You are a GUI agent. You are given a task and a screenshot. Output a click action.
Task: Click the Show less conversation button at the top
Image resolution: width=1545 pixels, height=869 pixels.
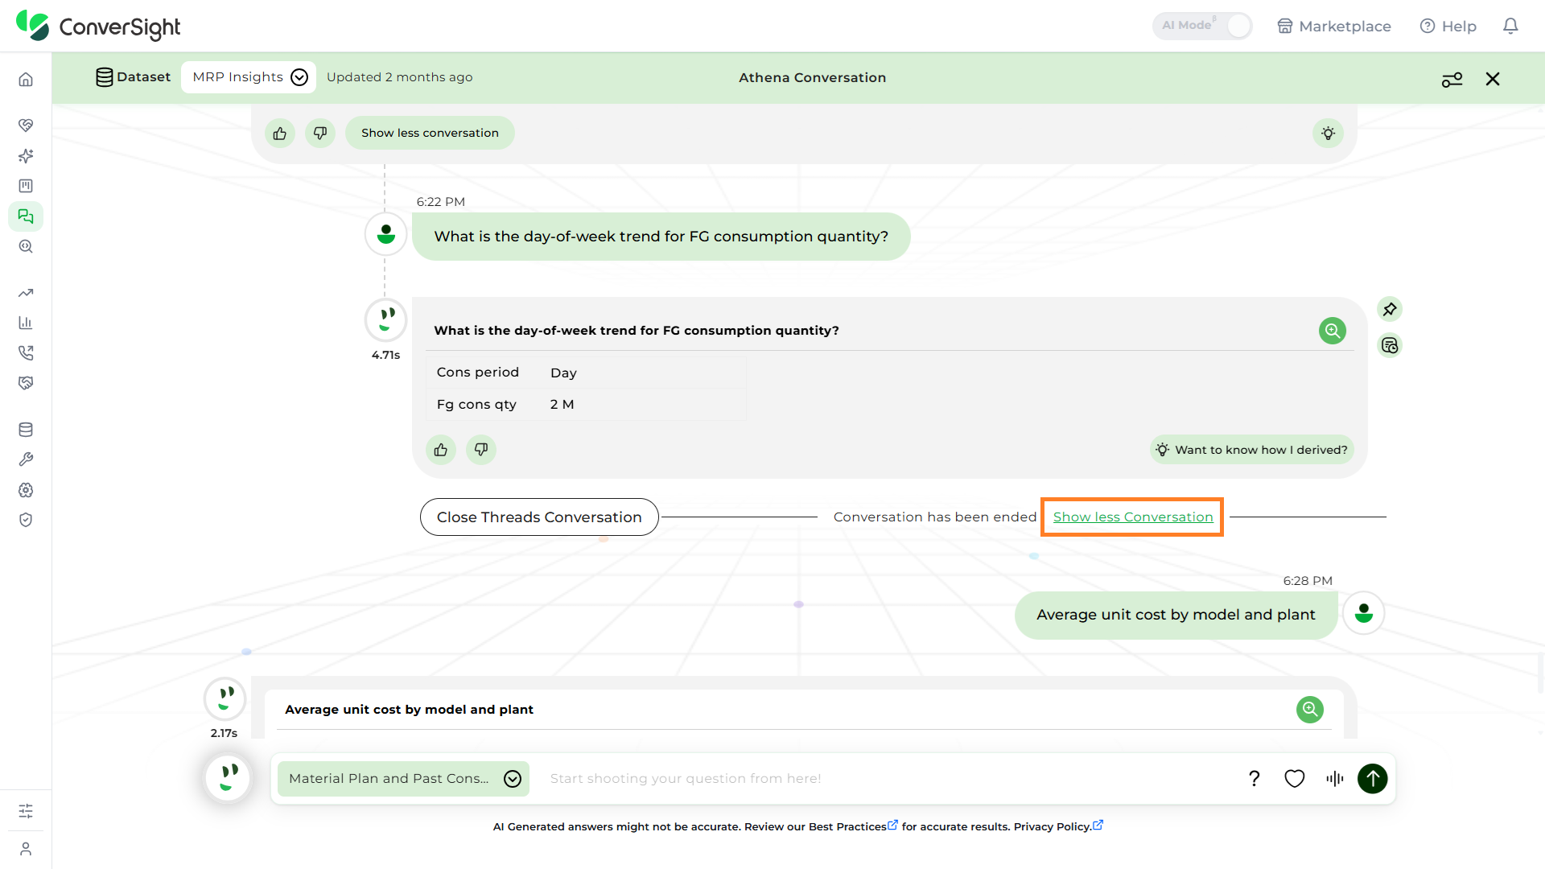430,133
